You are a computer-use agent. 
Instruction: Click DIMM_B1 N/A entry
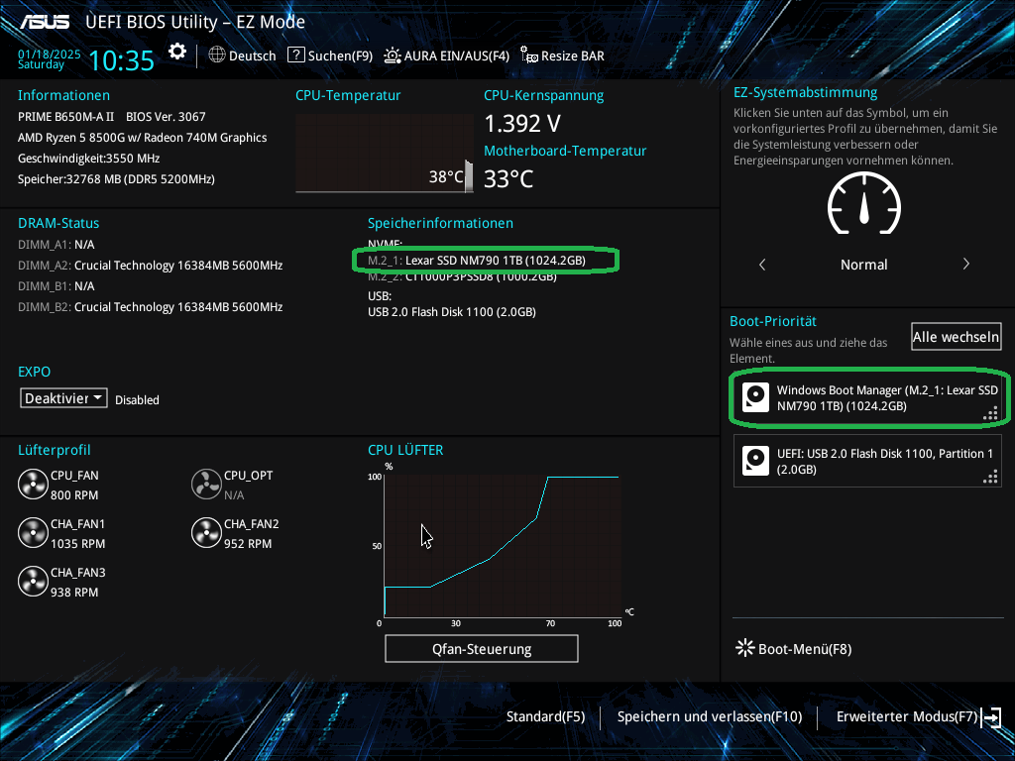[56, 286]
